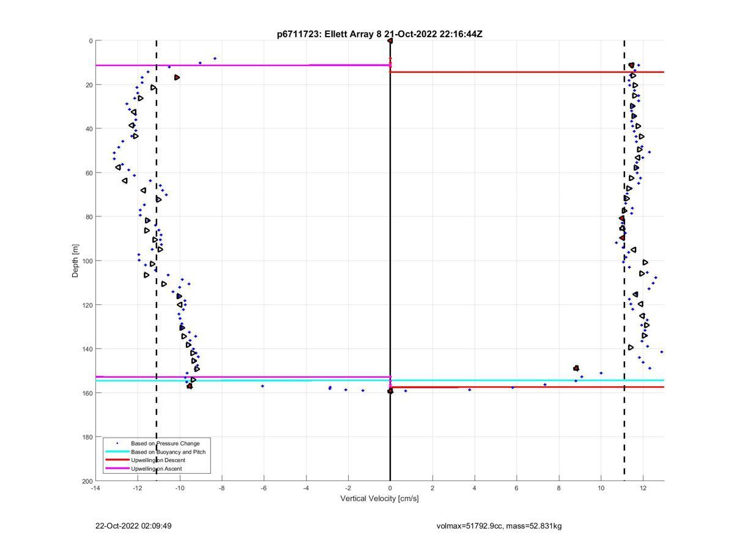Click the magenta line sample in the legend
The height and width of the screenshot is (541, 734).
click(x=117, y=468)
